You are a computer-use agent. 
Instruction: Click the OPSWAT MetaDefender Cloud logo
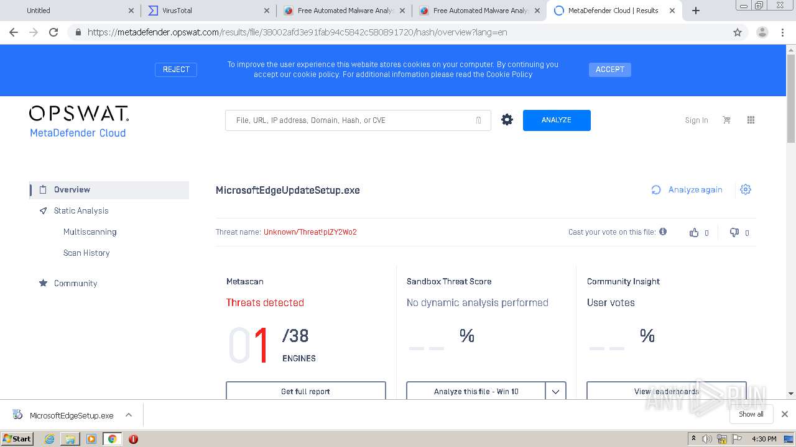[x=79, y=122]
